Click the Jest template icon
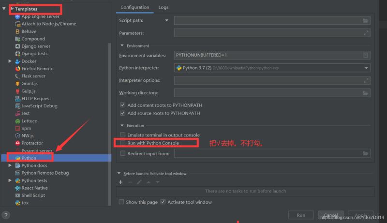 [x=17, y=114]
